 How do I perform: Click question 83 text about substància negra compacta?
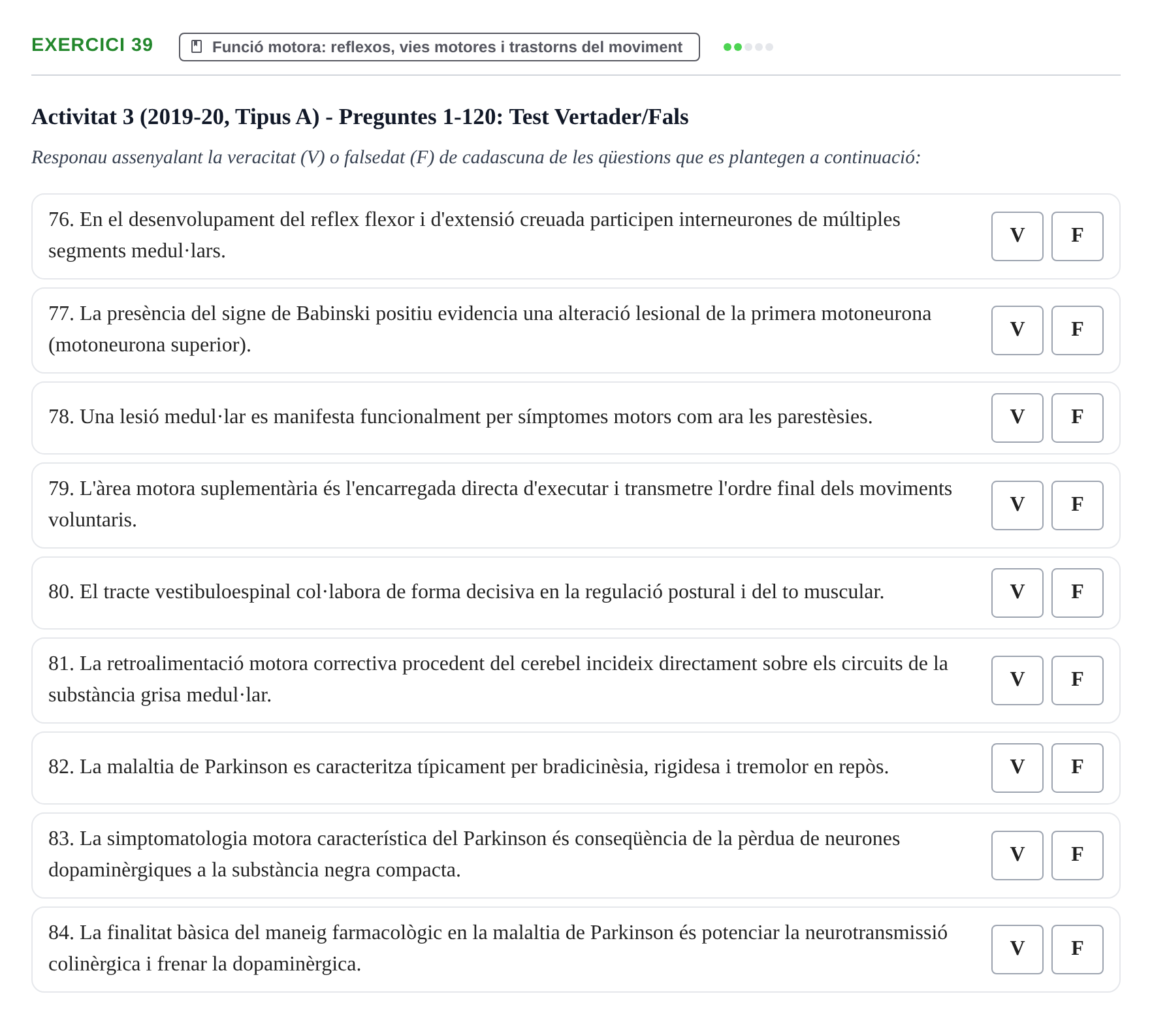point(474,854)
